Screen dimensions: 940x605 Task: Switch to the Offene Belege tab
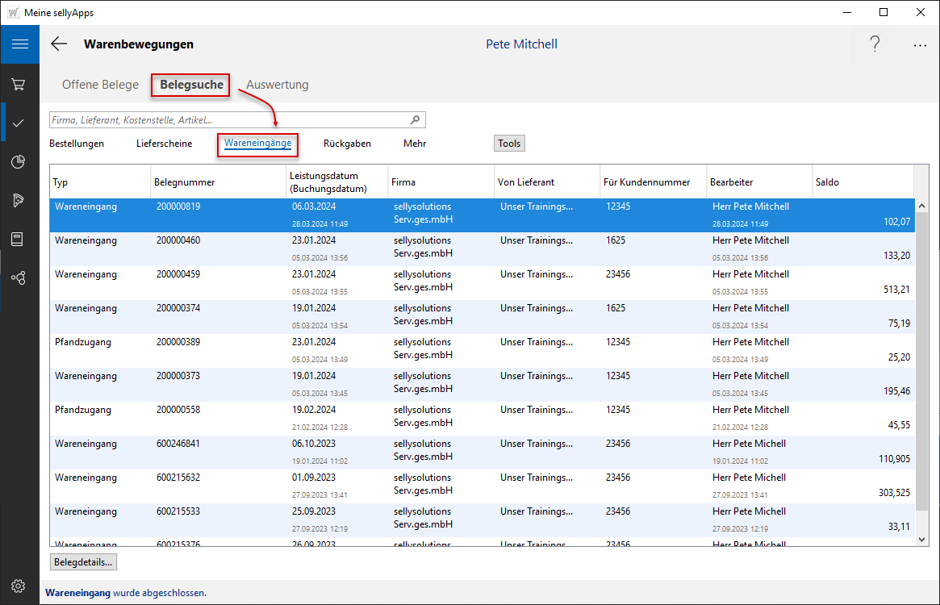coord(100,85)
